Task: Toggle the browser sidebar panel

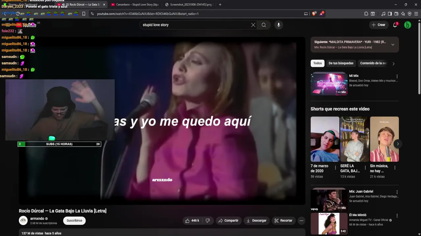Action: pos(390,14)
